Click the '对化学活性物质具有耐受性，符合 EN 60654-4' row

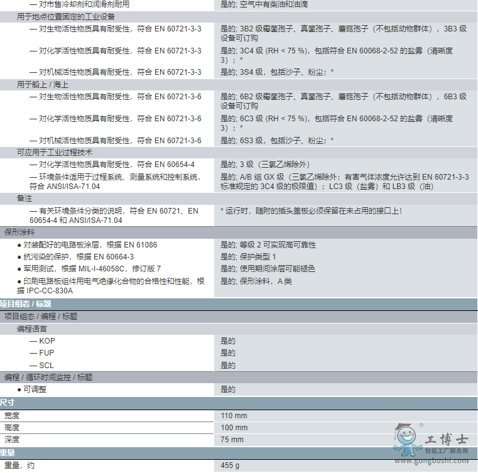(112, 165)
